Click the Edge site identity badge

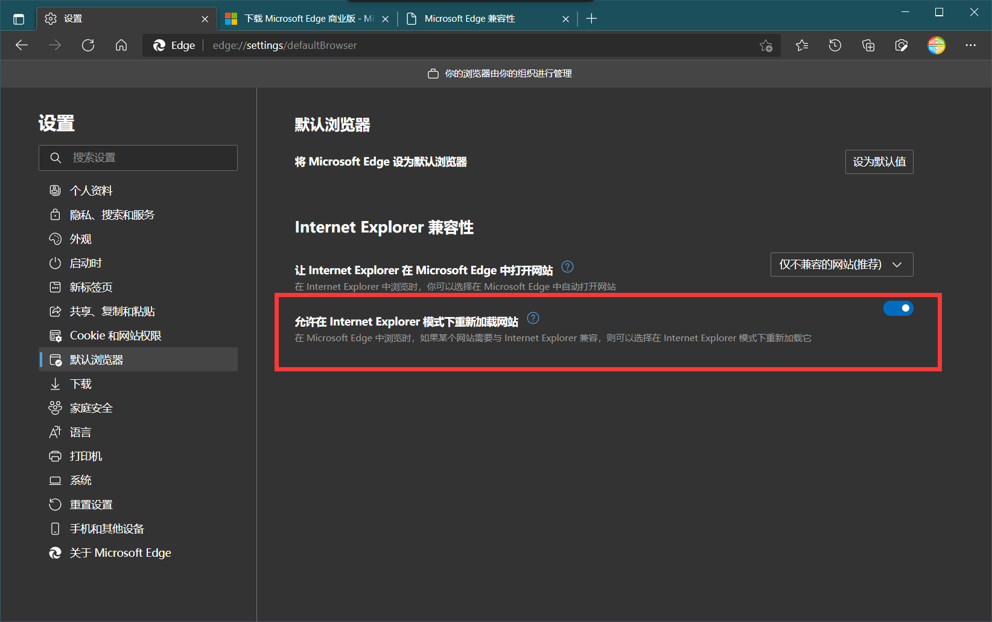pos(174,45)
